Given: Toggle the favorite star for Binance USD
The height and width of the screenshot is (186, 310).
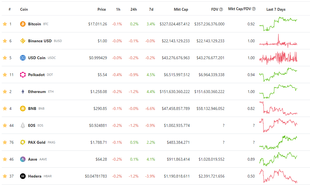Looking at the screenshot, I should tap(5, 41).
